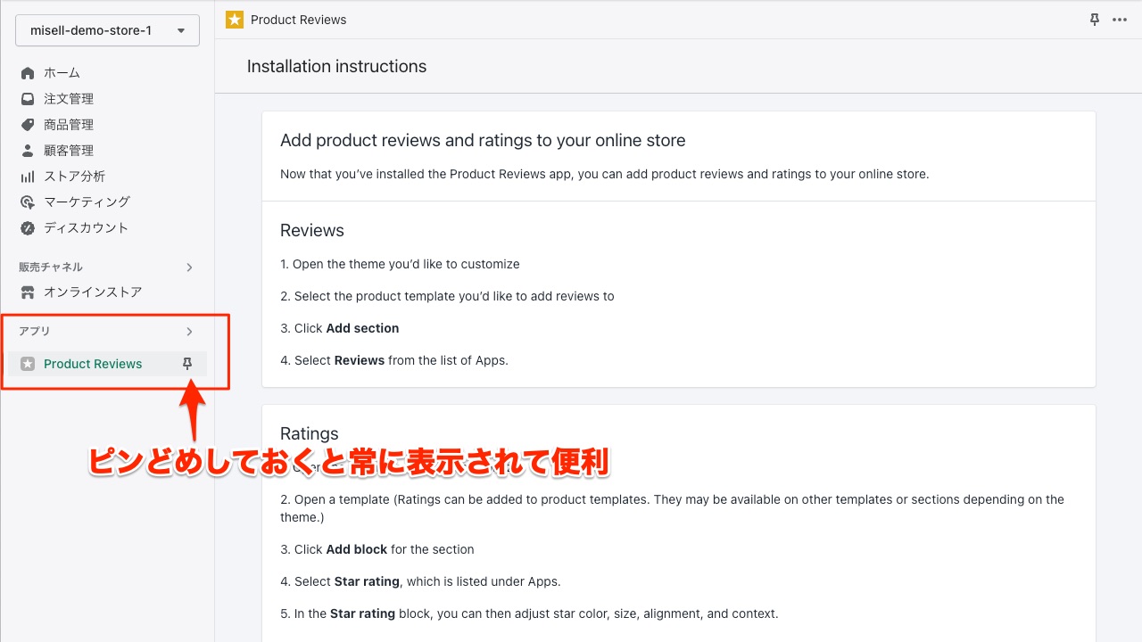Click the Ratings section heading
This screenshot has height=642, width=1142.
(310, 434)
